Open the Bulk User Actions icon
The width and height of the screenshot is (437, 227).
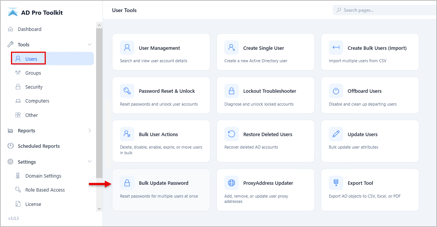point(127,134)
